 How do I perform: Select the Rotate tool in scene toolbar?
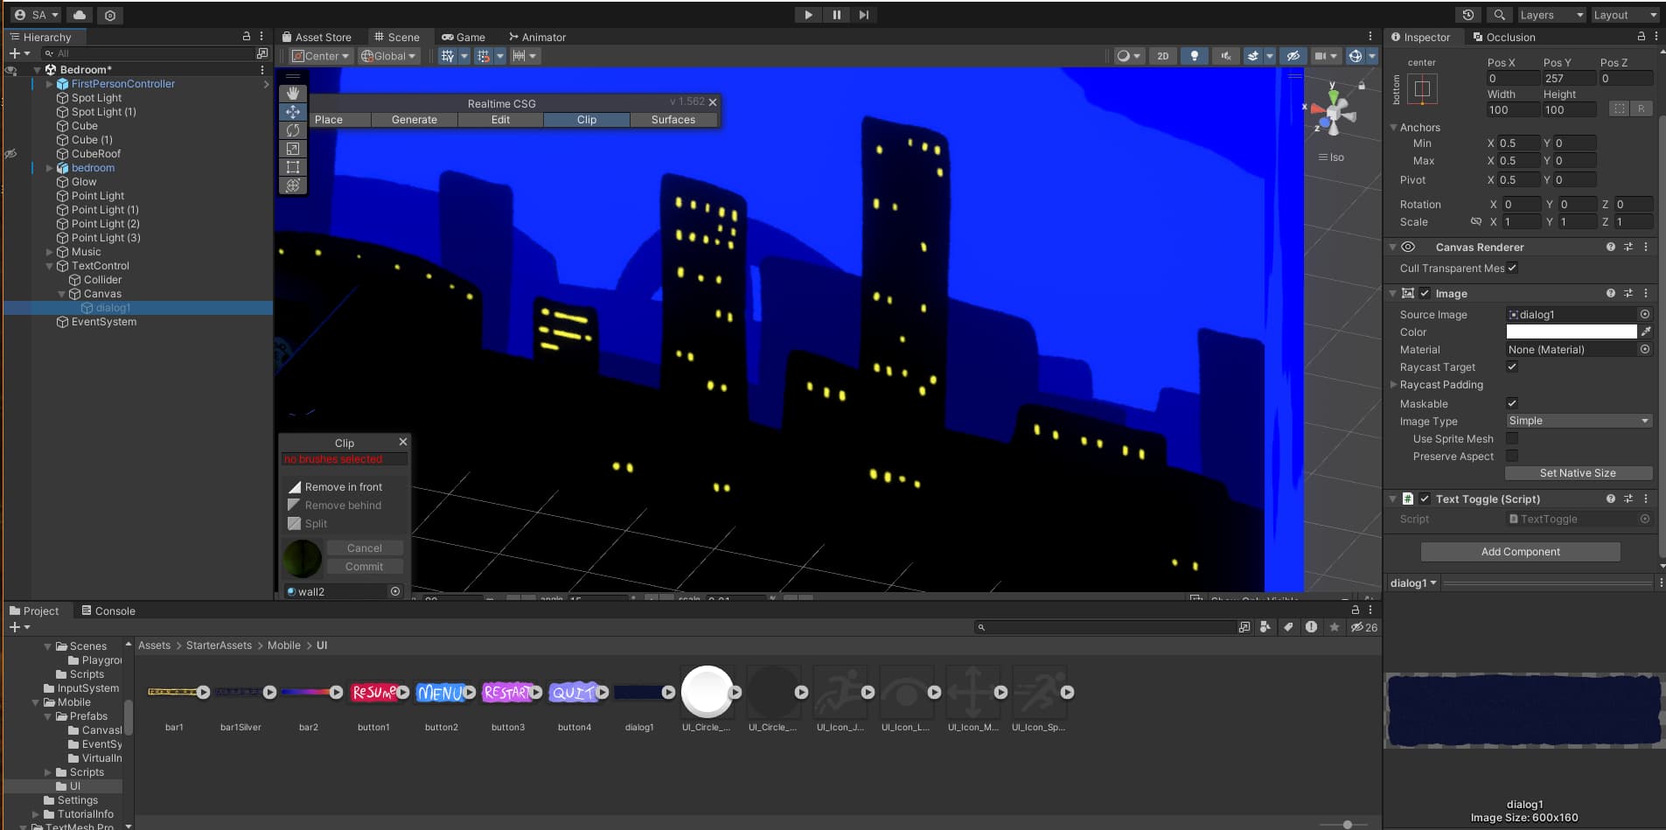[293, 130]
